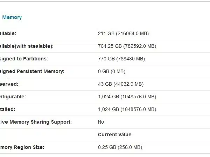Image resolution: width=210 pixels, height=157 pixels.
Task: Click the Active Memory Sharing Support label
Action: click(x=36, y=122)
